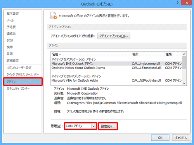Click the 場所 column header
This screenshot has height=145, width=194.
148,55
